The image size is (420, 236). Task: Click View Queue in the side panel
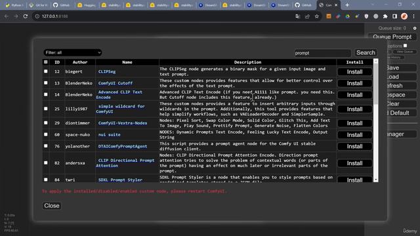(x=405, y=52)
